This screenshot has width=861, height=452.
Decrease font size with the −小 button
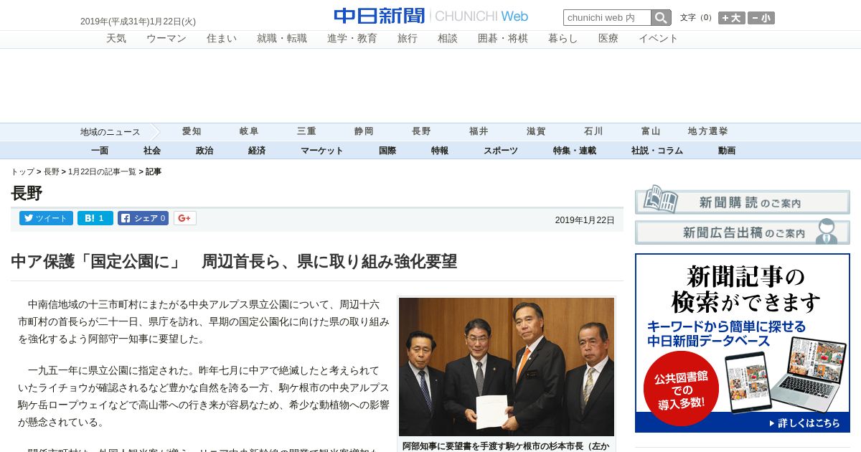click(x=761, y=18)
